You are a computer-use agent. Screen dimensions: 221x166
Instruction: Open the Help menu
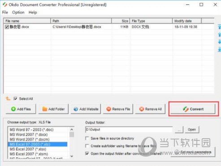pos(33,13)
